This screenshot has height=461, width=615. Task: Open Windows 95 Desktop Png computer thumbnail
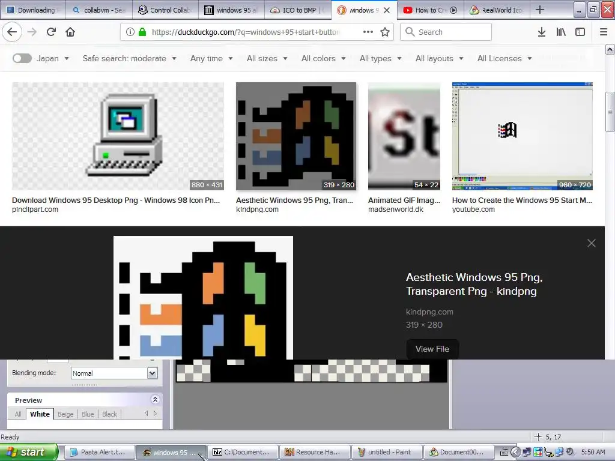(x=118, y=136)
